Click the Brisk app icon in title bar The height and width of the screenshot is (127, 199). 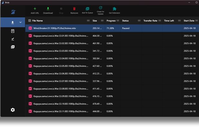(x=3, y=2)
